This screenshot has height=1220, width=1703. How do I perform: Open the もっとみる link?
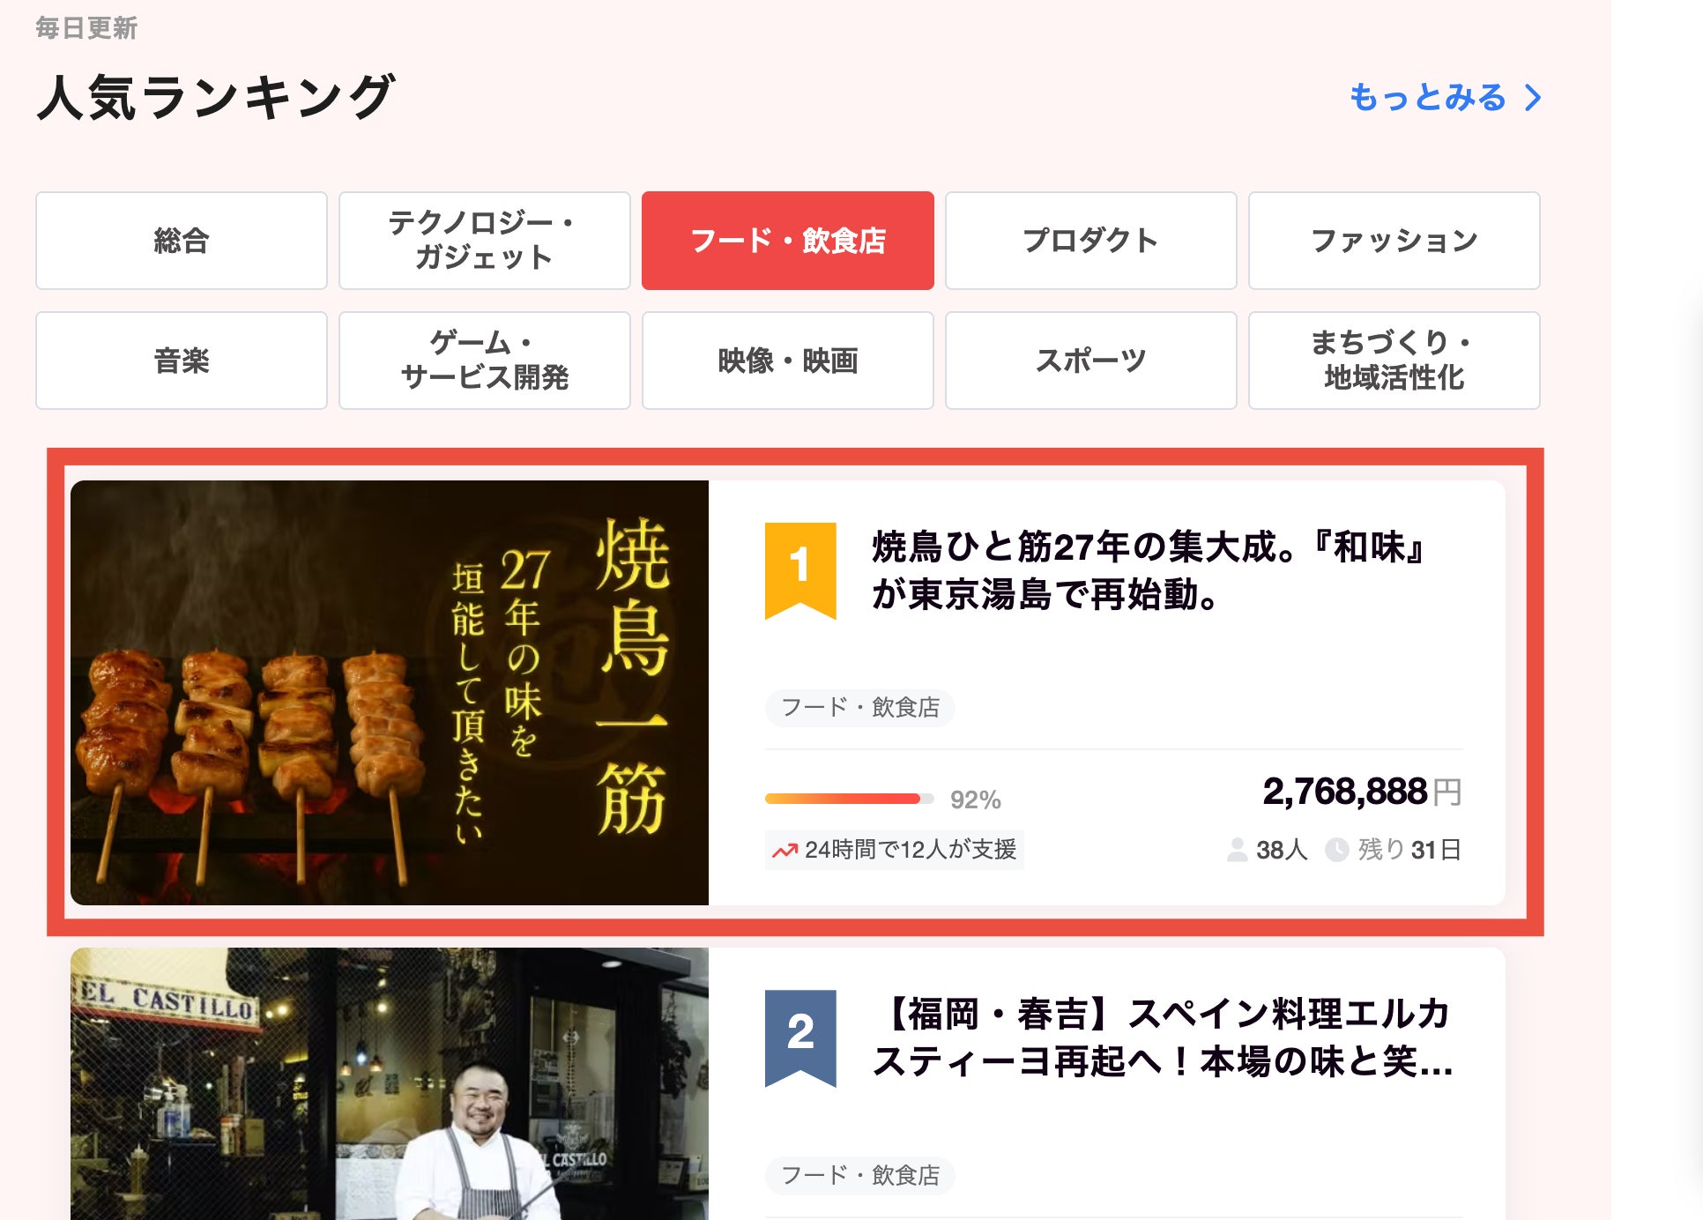1428,98
